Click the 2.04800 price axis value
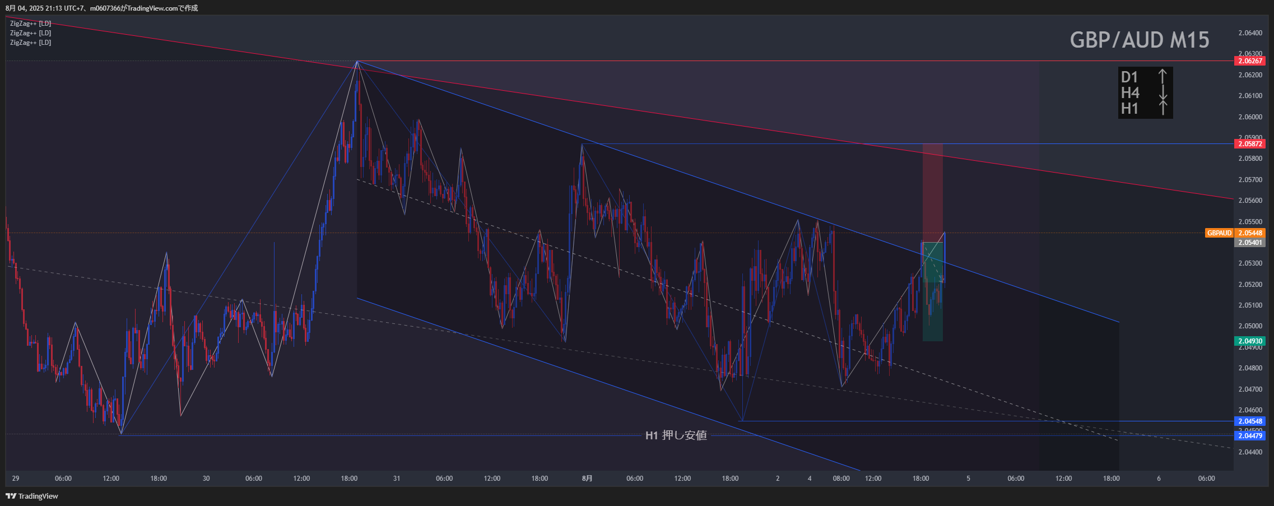 pyautogui.click(x=1250, y=368)
